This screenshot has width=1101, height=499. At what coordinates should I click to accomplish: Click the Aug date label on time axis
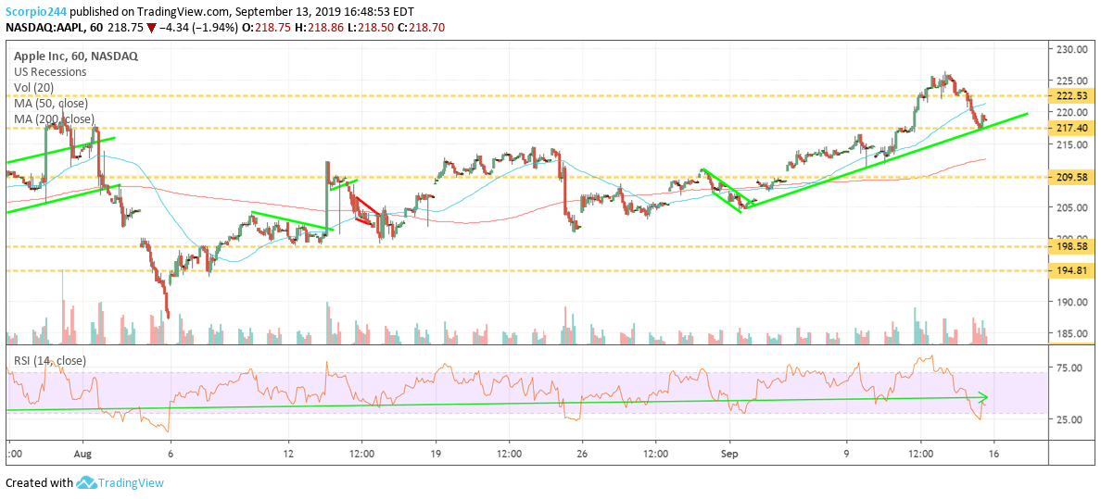click(x=82, y=453)
